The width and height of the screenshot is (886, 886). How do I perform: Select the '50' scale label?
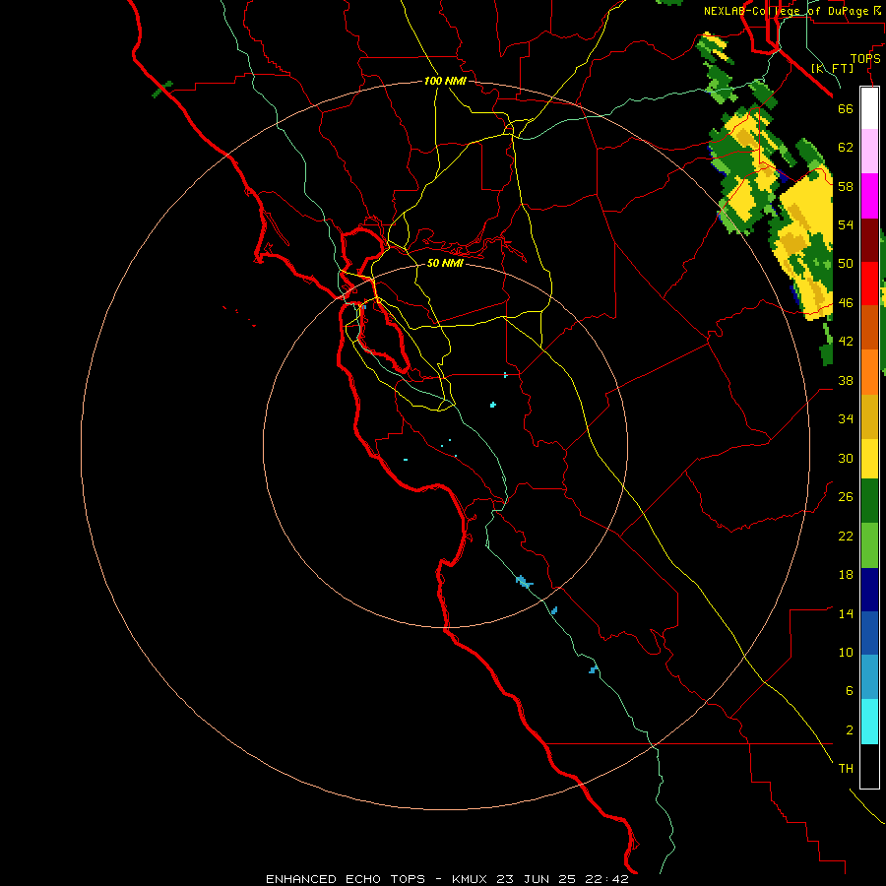pyautogui.click(x=846, y=264)
